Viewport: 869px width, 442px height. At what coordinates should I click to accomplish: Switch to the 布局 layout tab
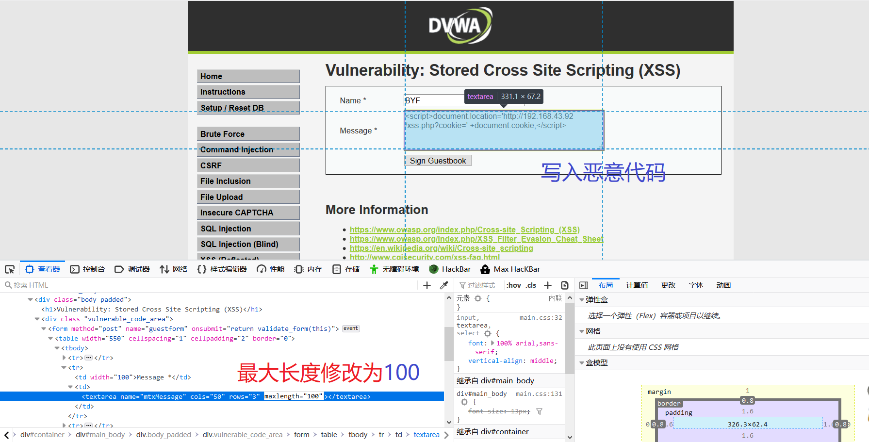pos(606,285)
